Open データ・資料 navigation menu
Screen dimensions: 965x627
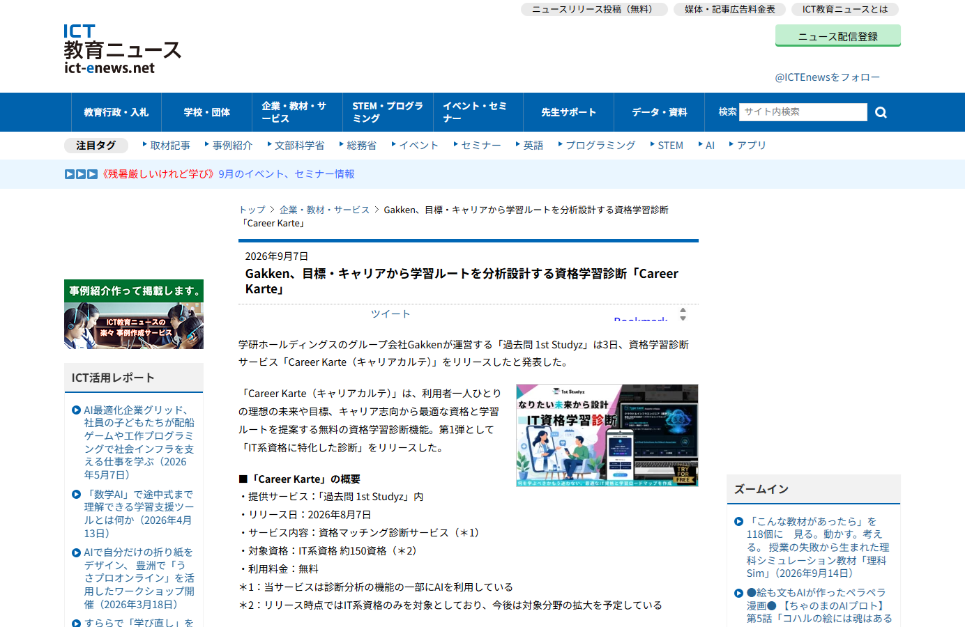(x=660, y=112)
